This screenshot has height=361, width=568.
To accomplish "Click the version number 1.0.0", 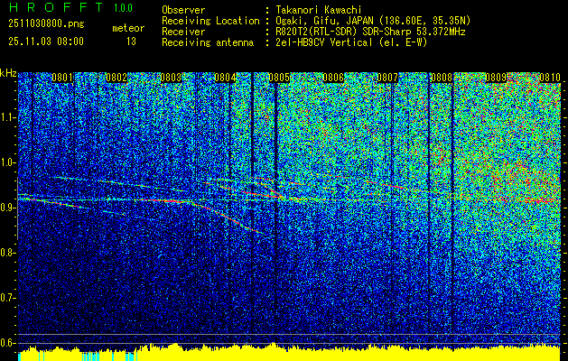I will (x=123, y=7).
